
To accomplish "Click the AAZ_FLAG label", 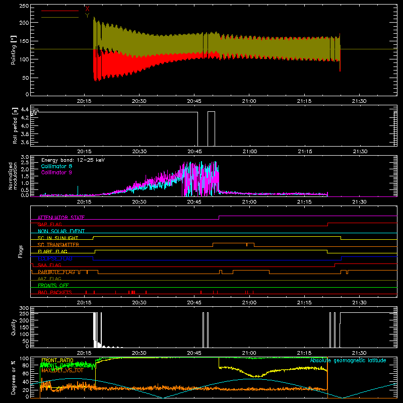I will (49, 279).
